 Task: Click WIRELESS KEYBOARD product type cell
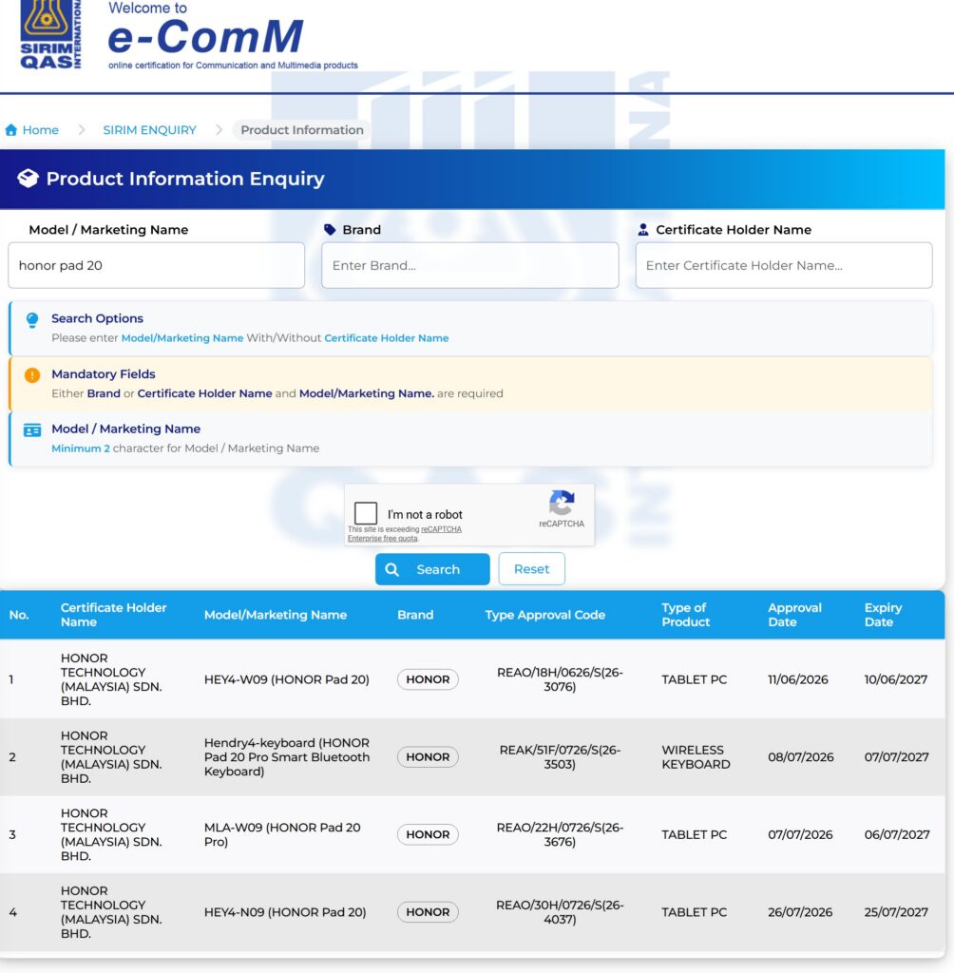click(696, 757)
